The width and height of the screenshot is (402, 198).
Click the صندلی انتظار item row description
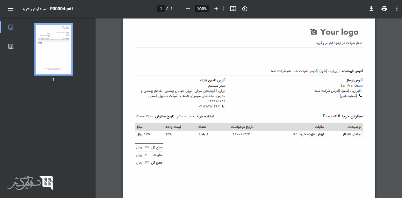click(352, 134)
